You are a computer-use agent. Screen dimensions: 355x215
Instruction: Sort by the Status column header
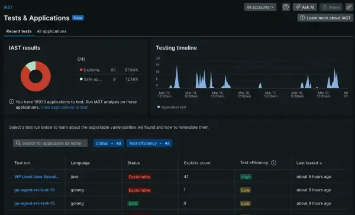point(133,163)
